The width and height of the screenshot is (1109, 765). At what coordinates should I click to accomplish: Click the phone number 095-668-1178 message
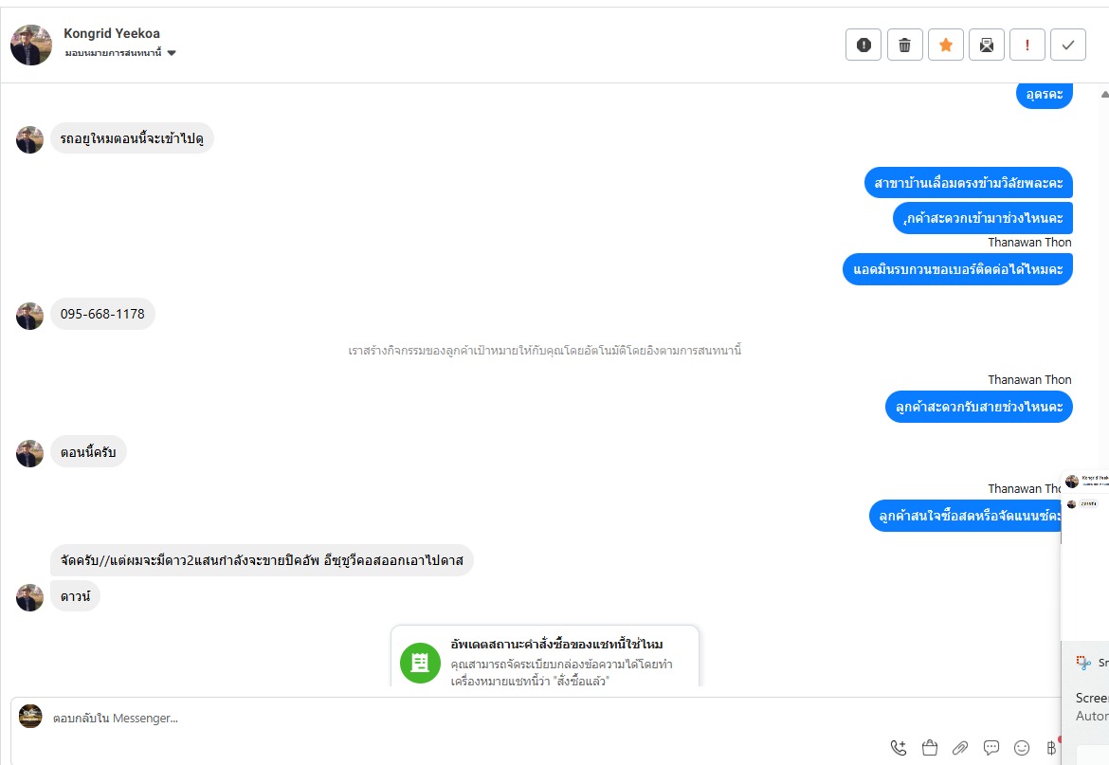[x=102, y=314]
